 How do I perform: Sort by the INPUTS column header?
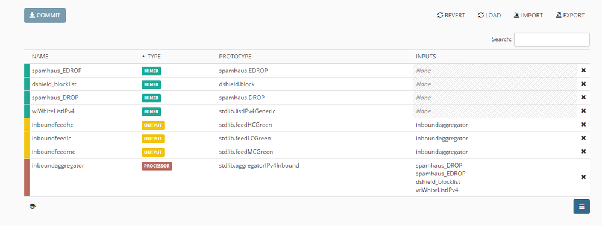pos(426,57)
